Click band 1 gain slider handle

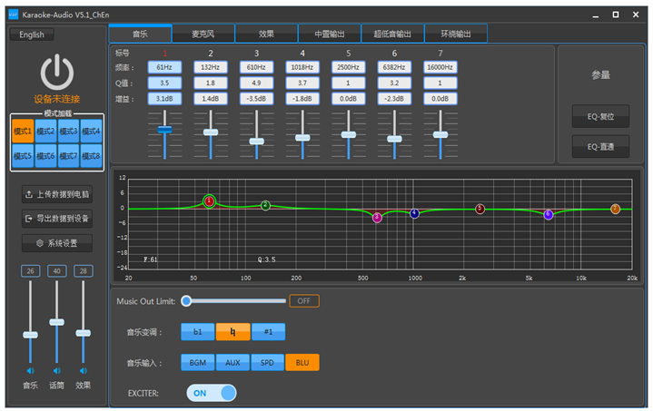tap(165, 130)
